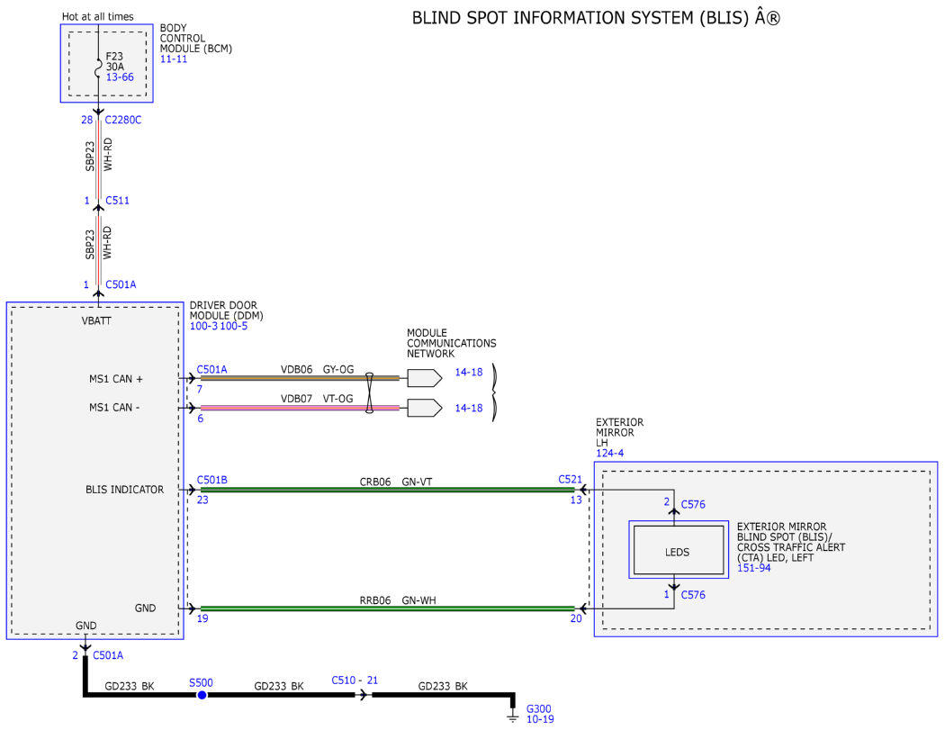The width and height of the screenshot is (945, 730).
Task: Select the S500 splice label
Action: point(201,683)
